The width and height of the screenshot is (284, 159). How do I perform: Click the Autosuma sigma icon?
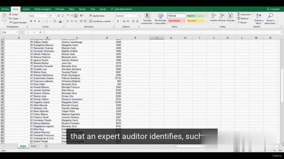tap(239, 14)
